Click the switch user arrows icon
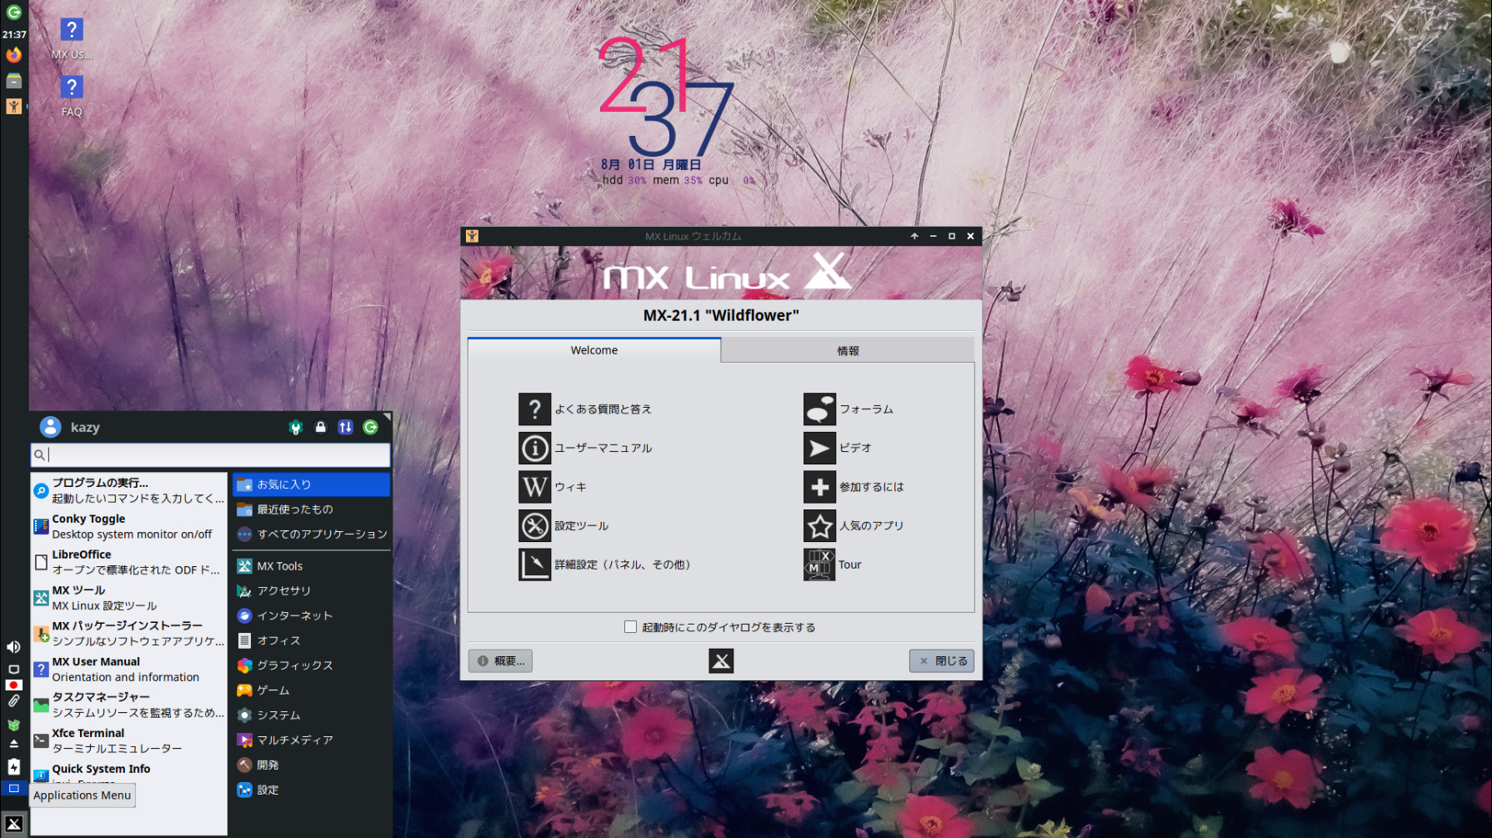This screenshot has width=1492, height=838. coord(345,428)
